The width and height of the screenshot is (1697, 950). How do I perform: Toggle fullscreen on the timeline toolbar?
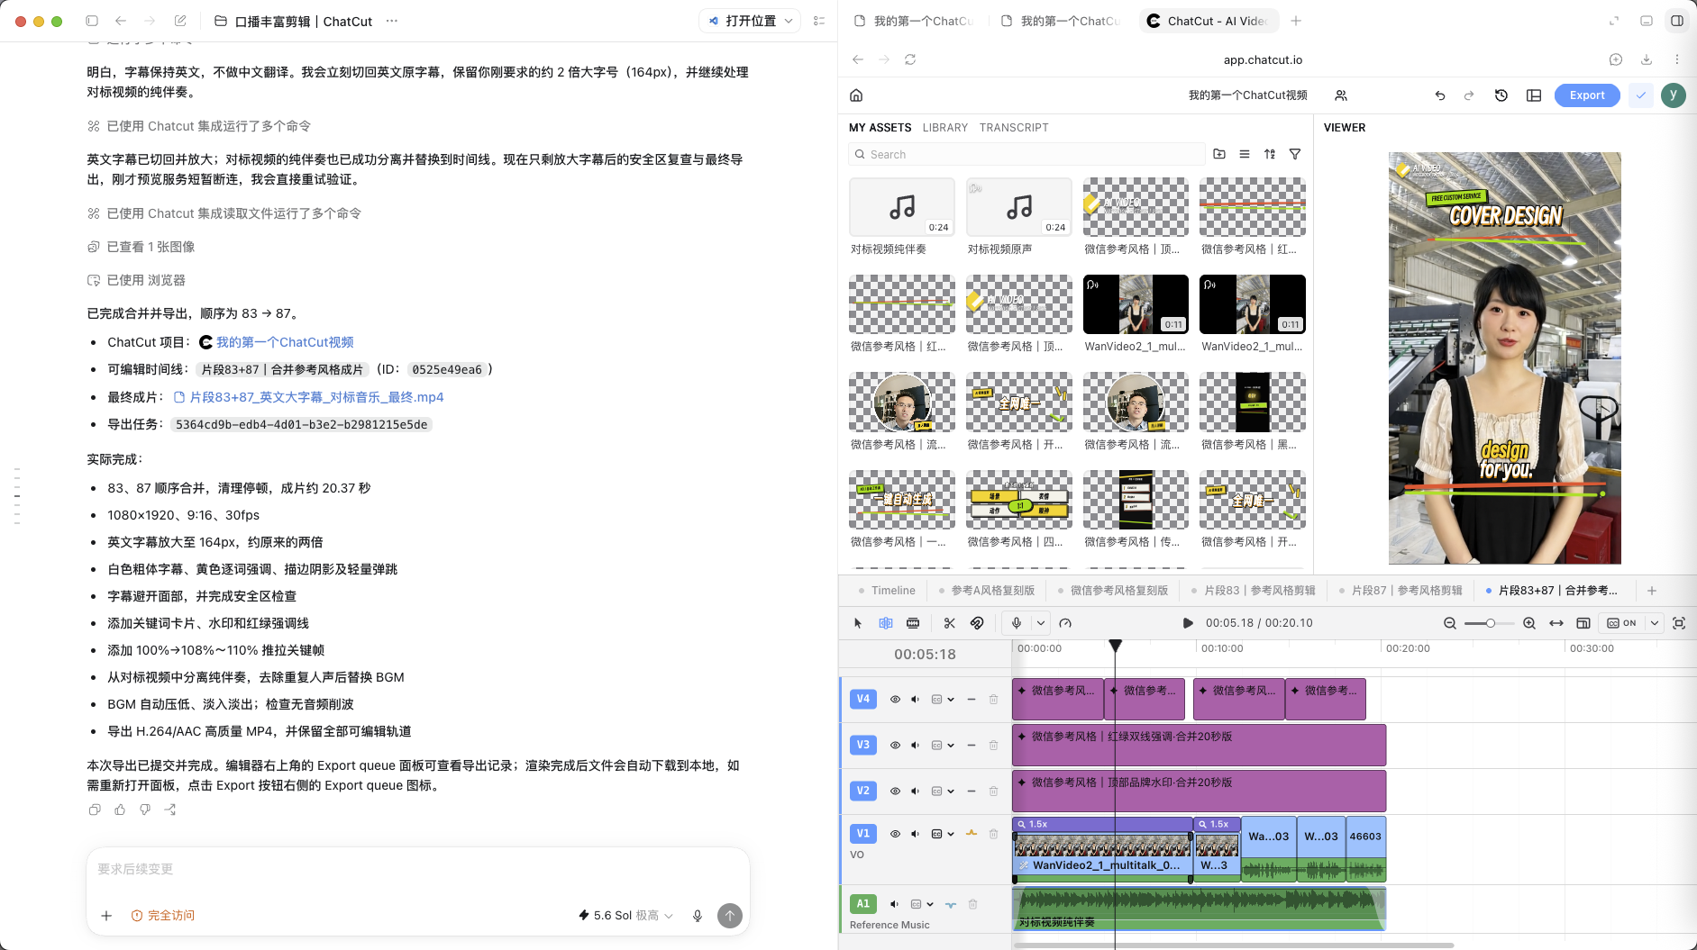(x=1679, y=623)
